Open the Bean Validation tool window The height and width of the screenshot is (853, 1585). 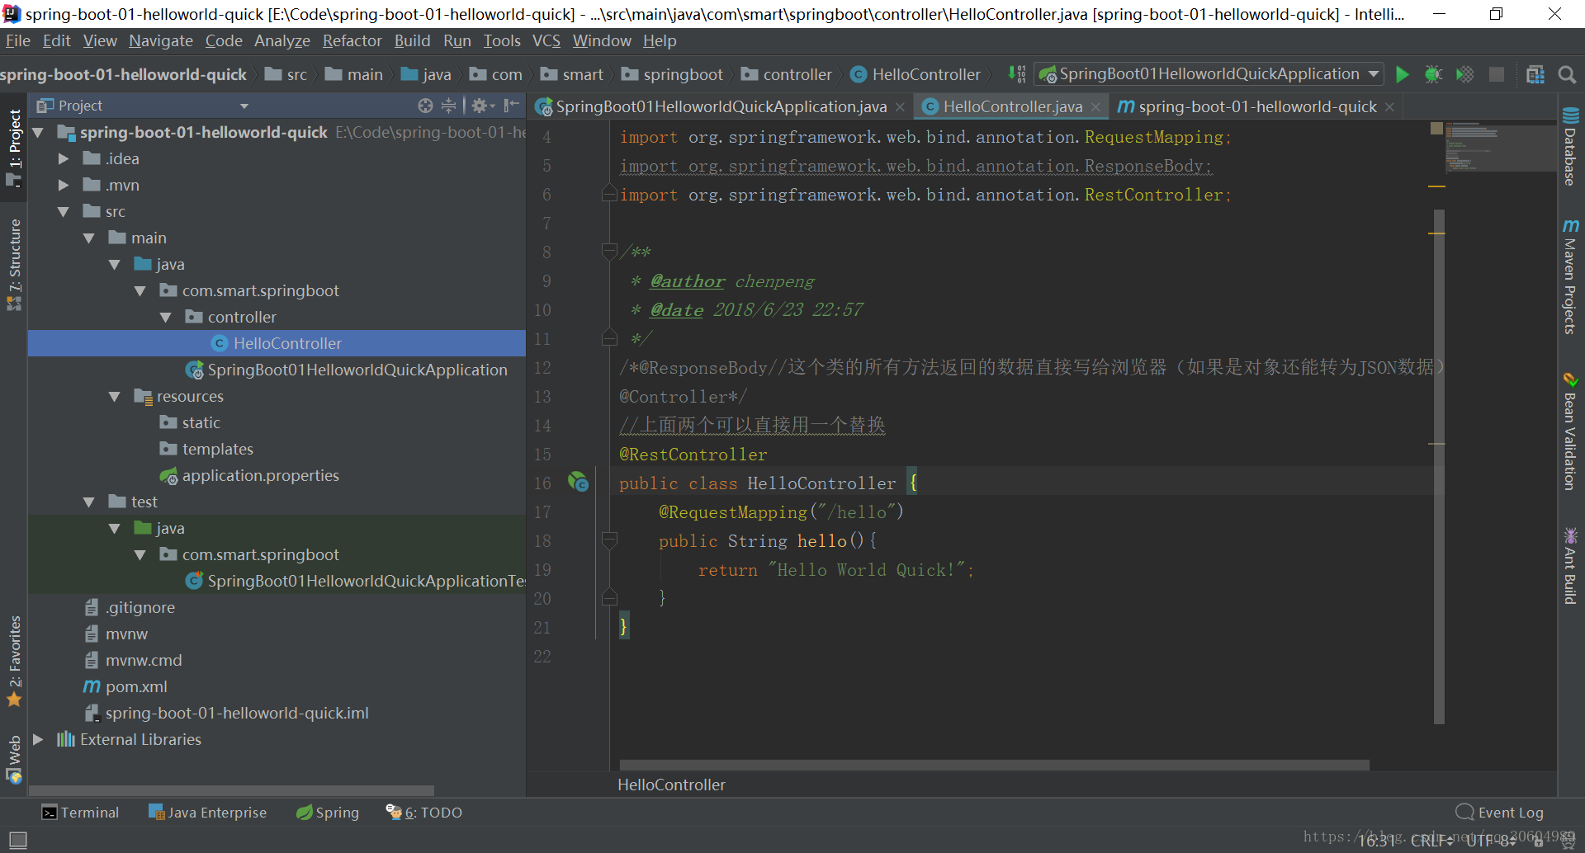pyautogui.click(x=1570, y=431)
